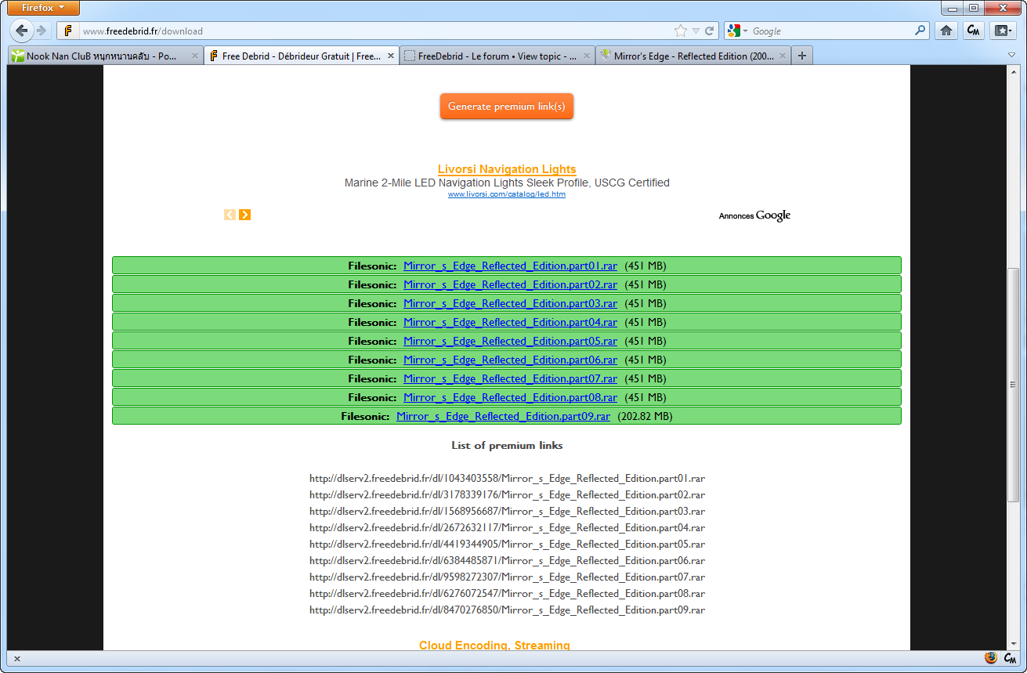This screenshot has width=1027, height=673.
Task: Close the Free Debrid tab
Action: [392, 56]
